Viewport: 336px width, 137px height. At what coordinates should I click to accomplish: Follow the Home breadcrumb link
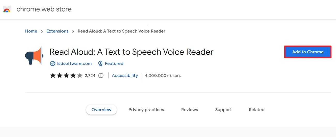coord(31,31)
